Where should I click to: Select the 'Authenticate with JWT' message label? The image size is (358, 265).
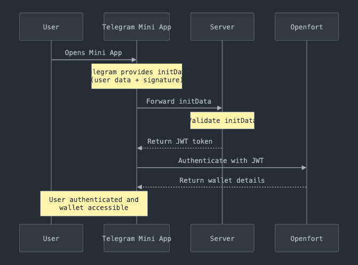(x=221, y=160)
